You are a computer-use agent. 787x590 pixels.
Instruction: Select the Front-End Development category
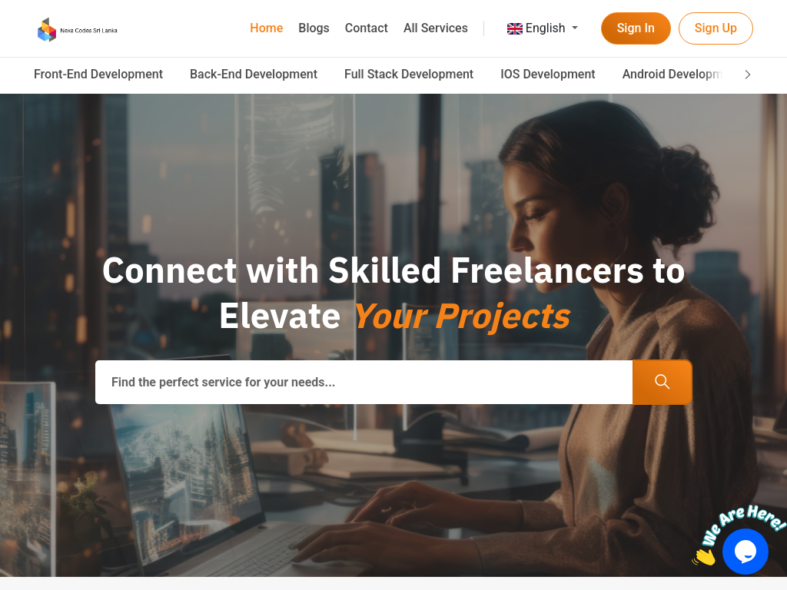[x=98, y=75]
